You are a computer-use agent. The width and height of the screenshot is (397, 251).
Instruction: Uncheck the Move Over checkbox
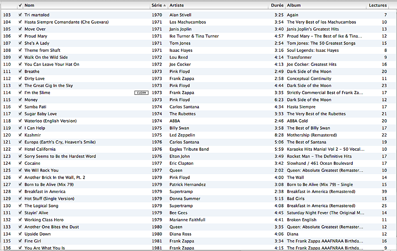[x=20, y=29]
